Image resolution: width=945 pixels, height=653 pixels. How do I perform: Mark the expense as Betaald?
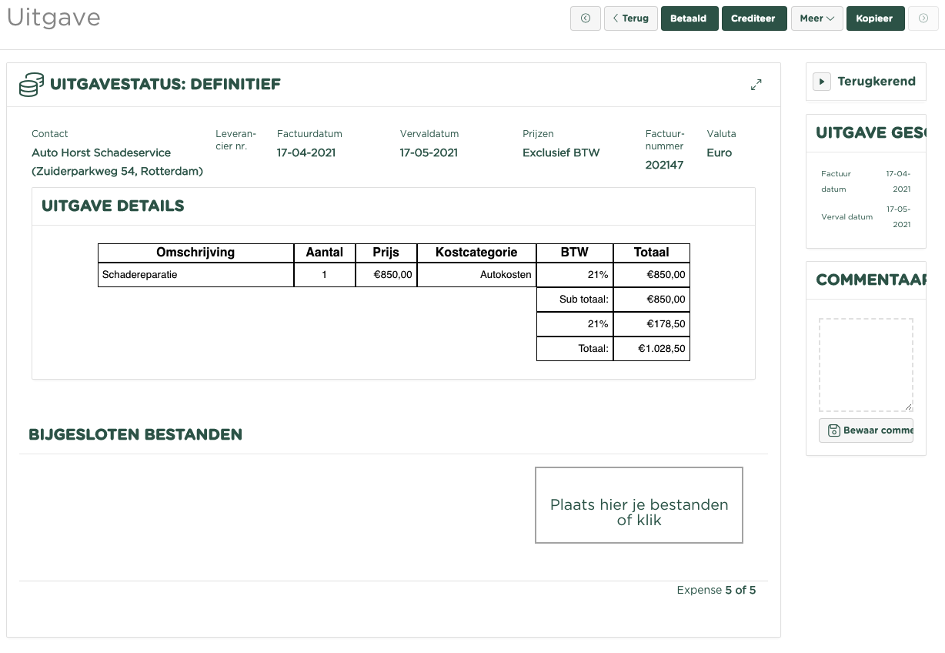click(689, 18)
